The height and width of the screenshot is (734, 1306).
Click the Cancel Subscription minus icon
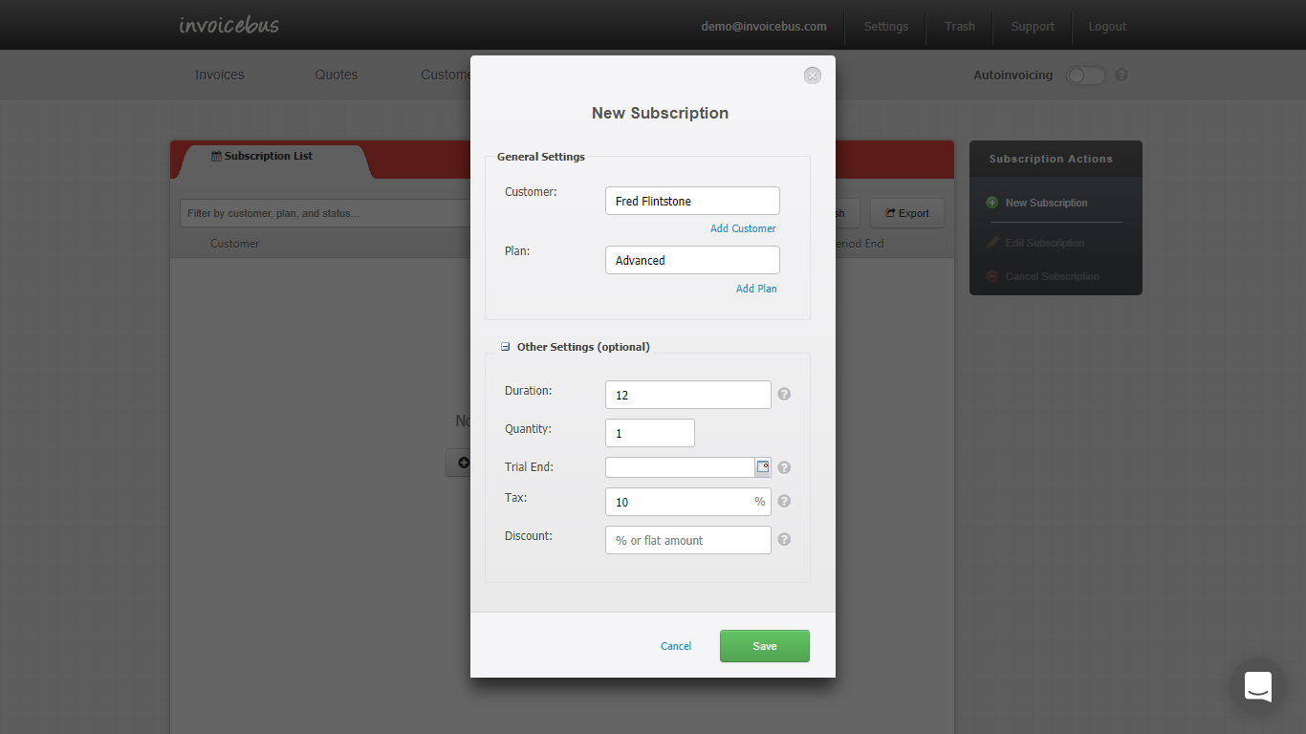[x=992, y=276]
